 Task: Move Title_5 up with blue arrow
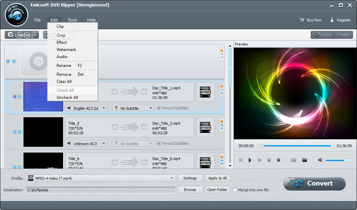pos(222,125)
